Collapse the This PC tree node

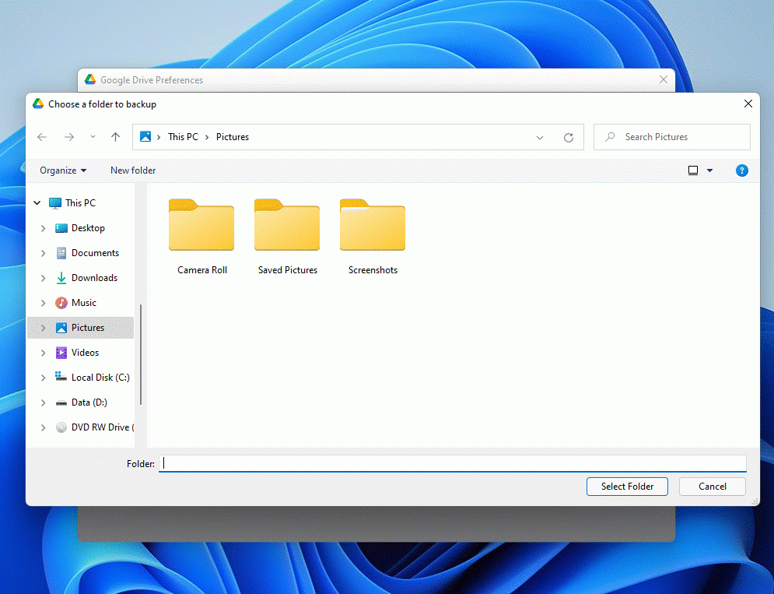coord(37,203)
